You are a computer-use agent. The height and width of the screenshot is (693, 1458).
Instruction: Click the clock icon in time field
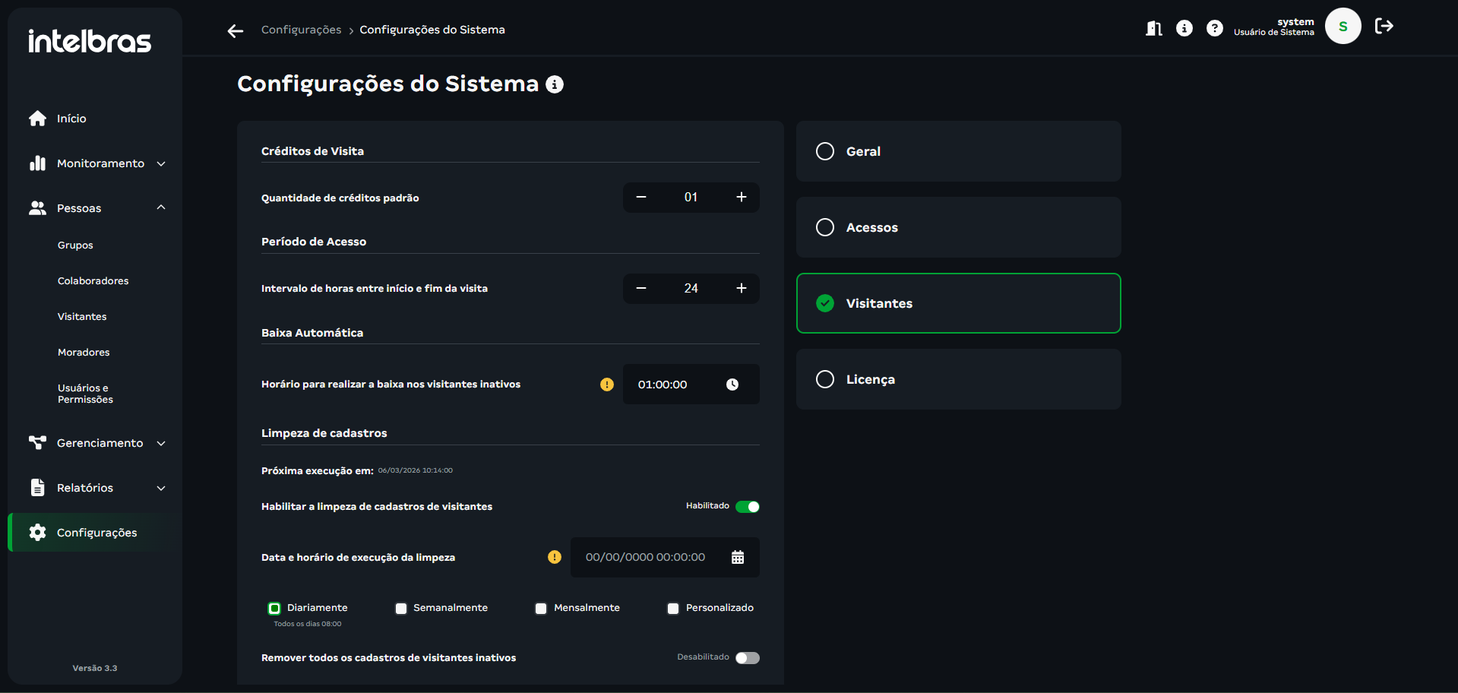coord(732,384)
